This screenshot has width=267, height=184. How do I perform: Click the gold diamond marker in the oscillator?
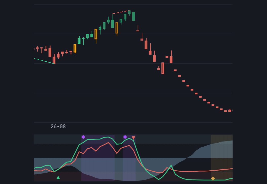(213, 178)
